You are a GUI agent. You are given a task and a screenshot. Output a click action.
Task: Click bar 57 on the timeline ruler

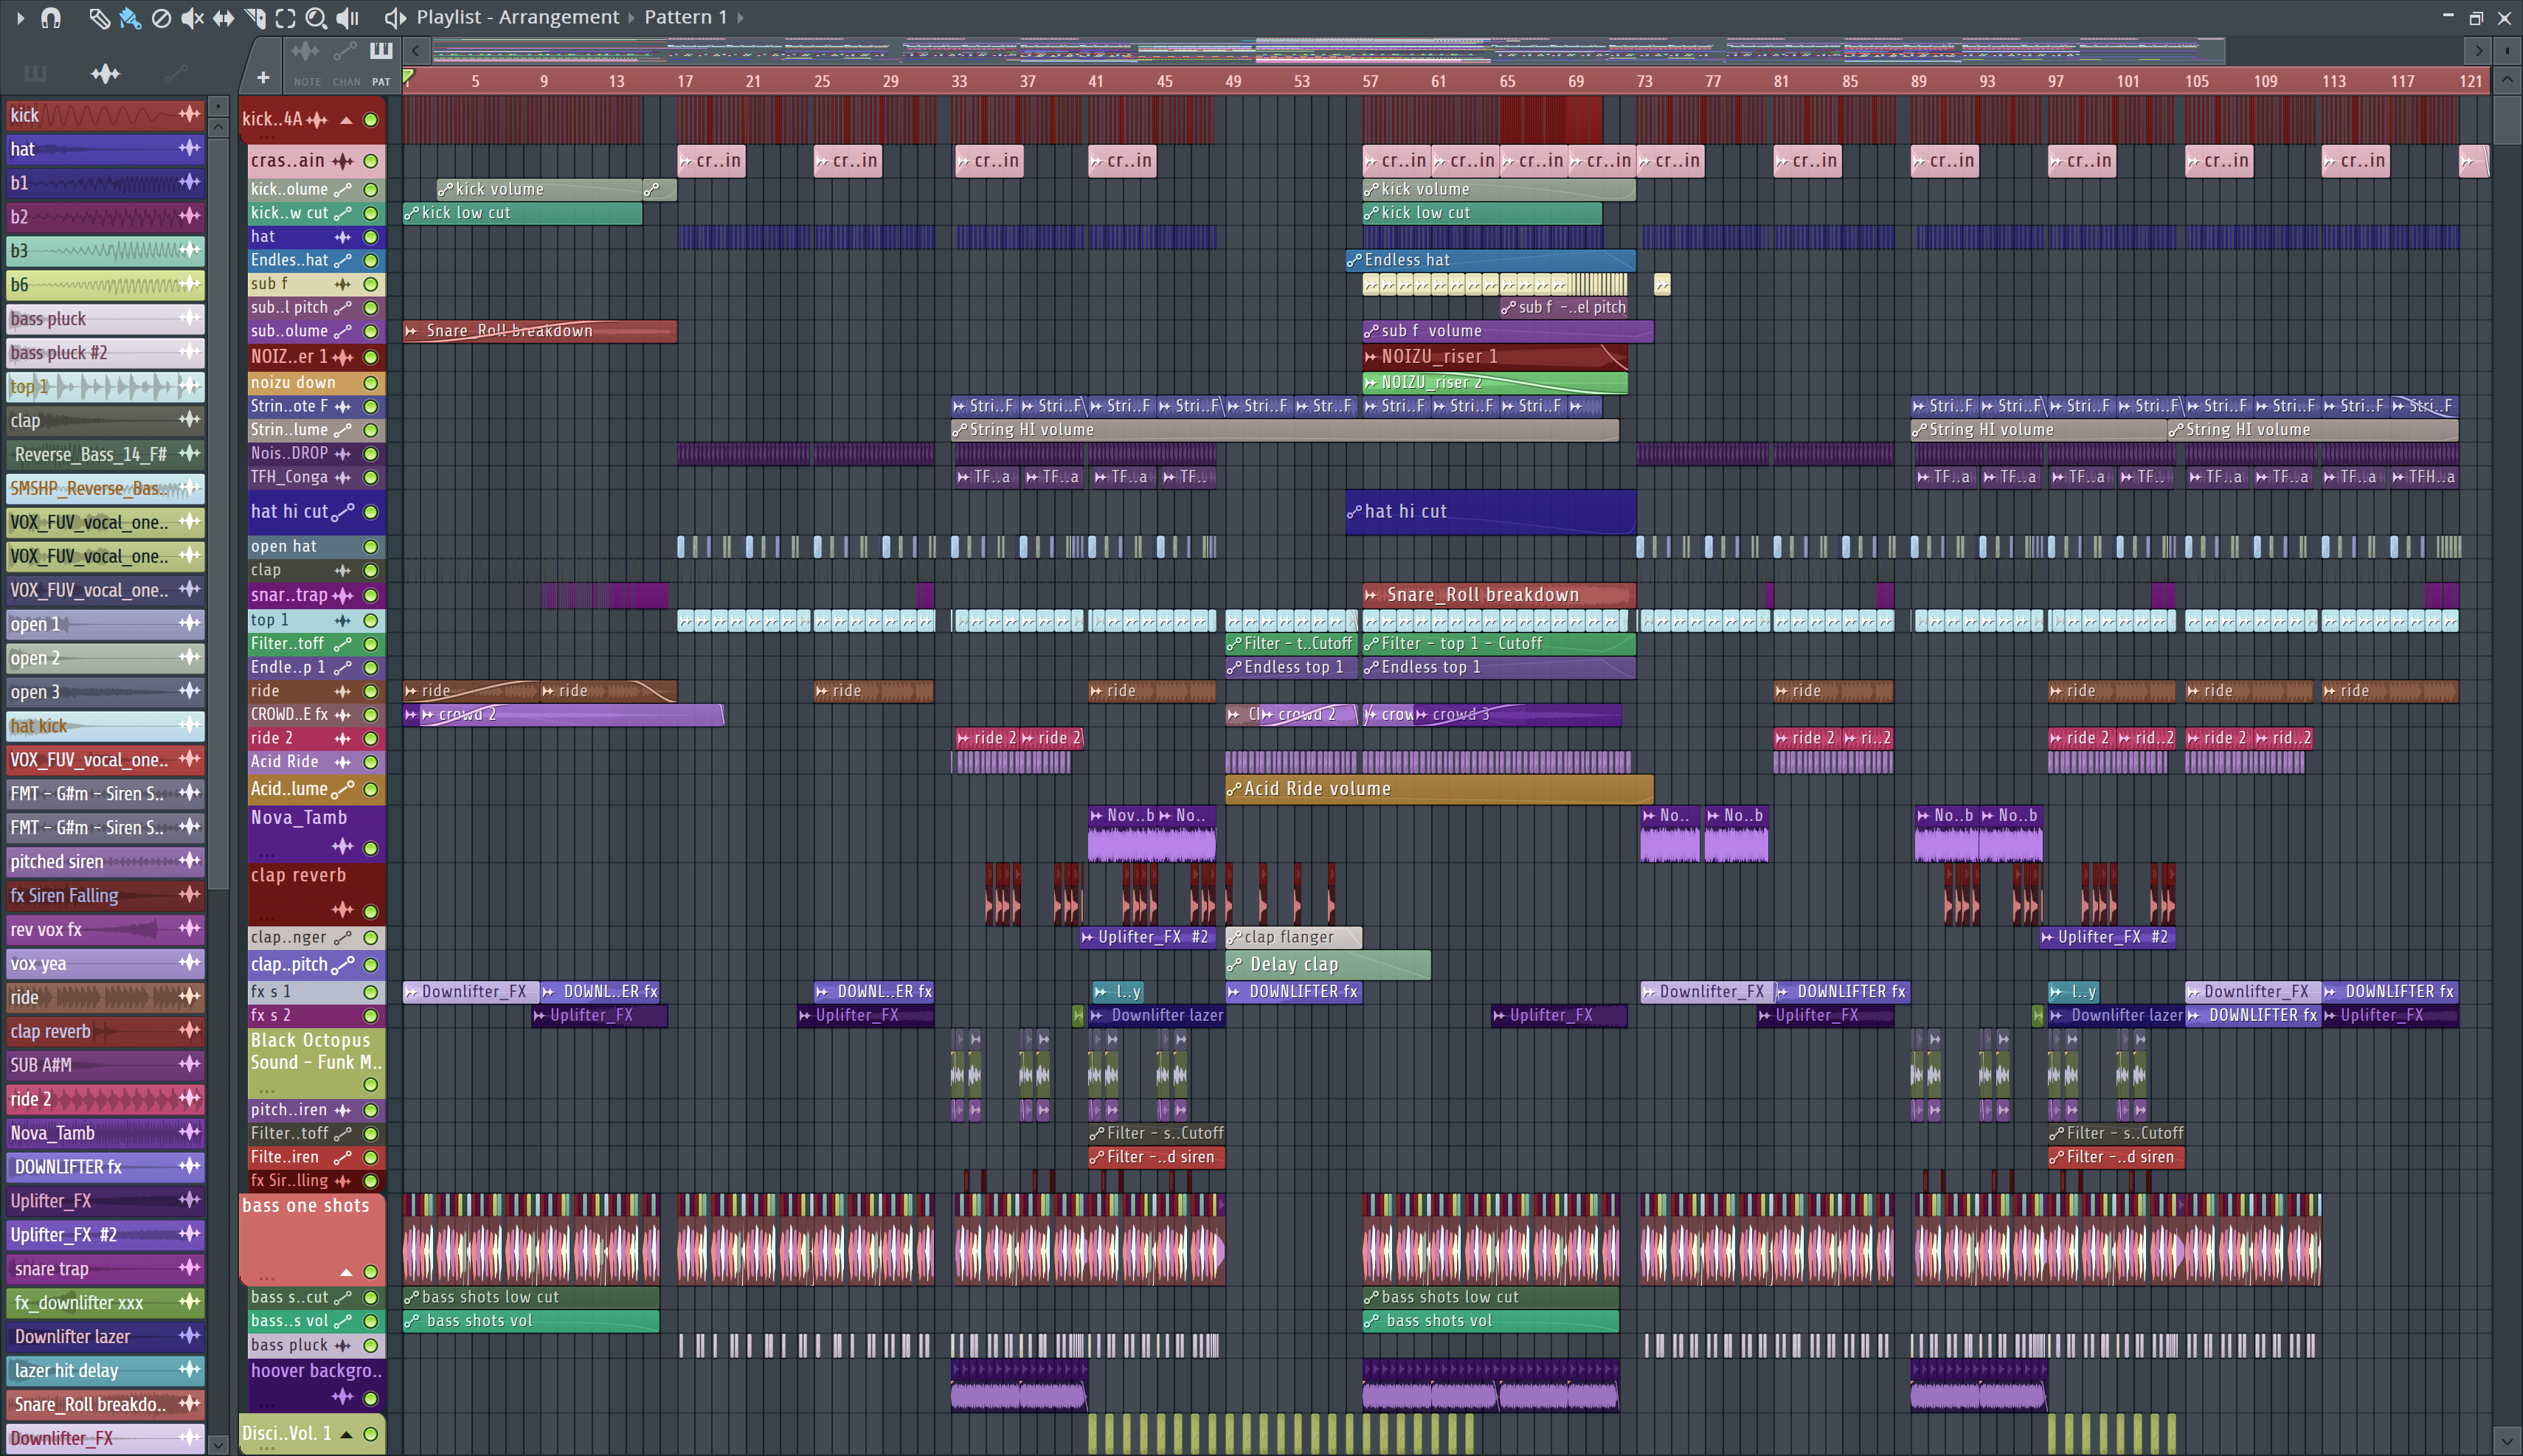coord(1370,81)
